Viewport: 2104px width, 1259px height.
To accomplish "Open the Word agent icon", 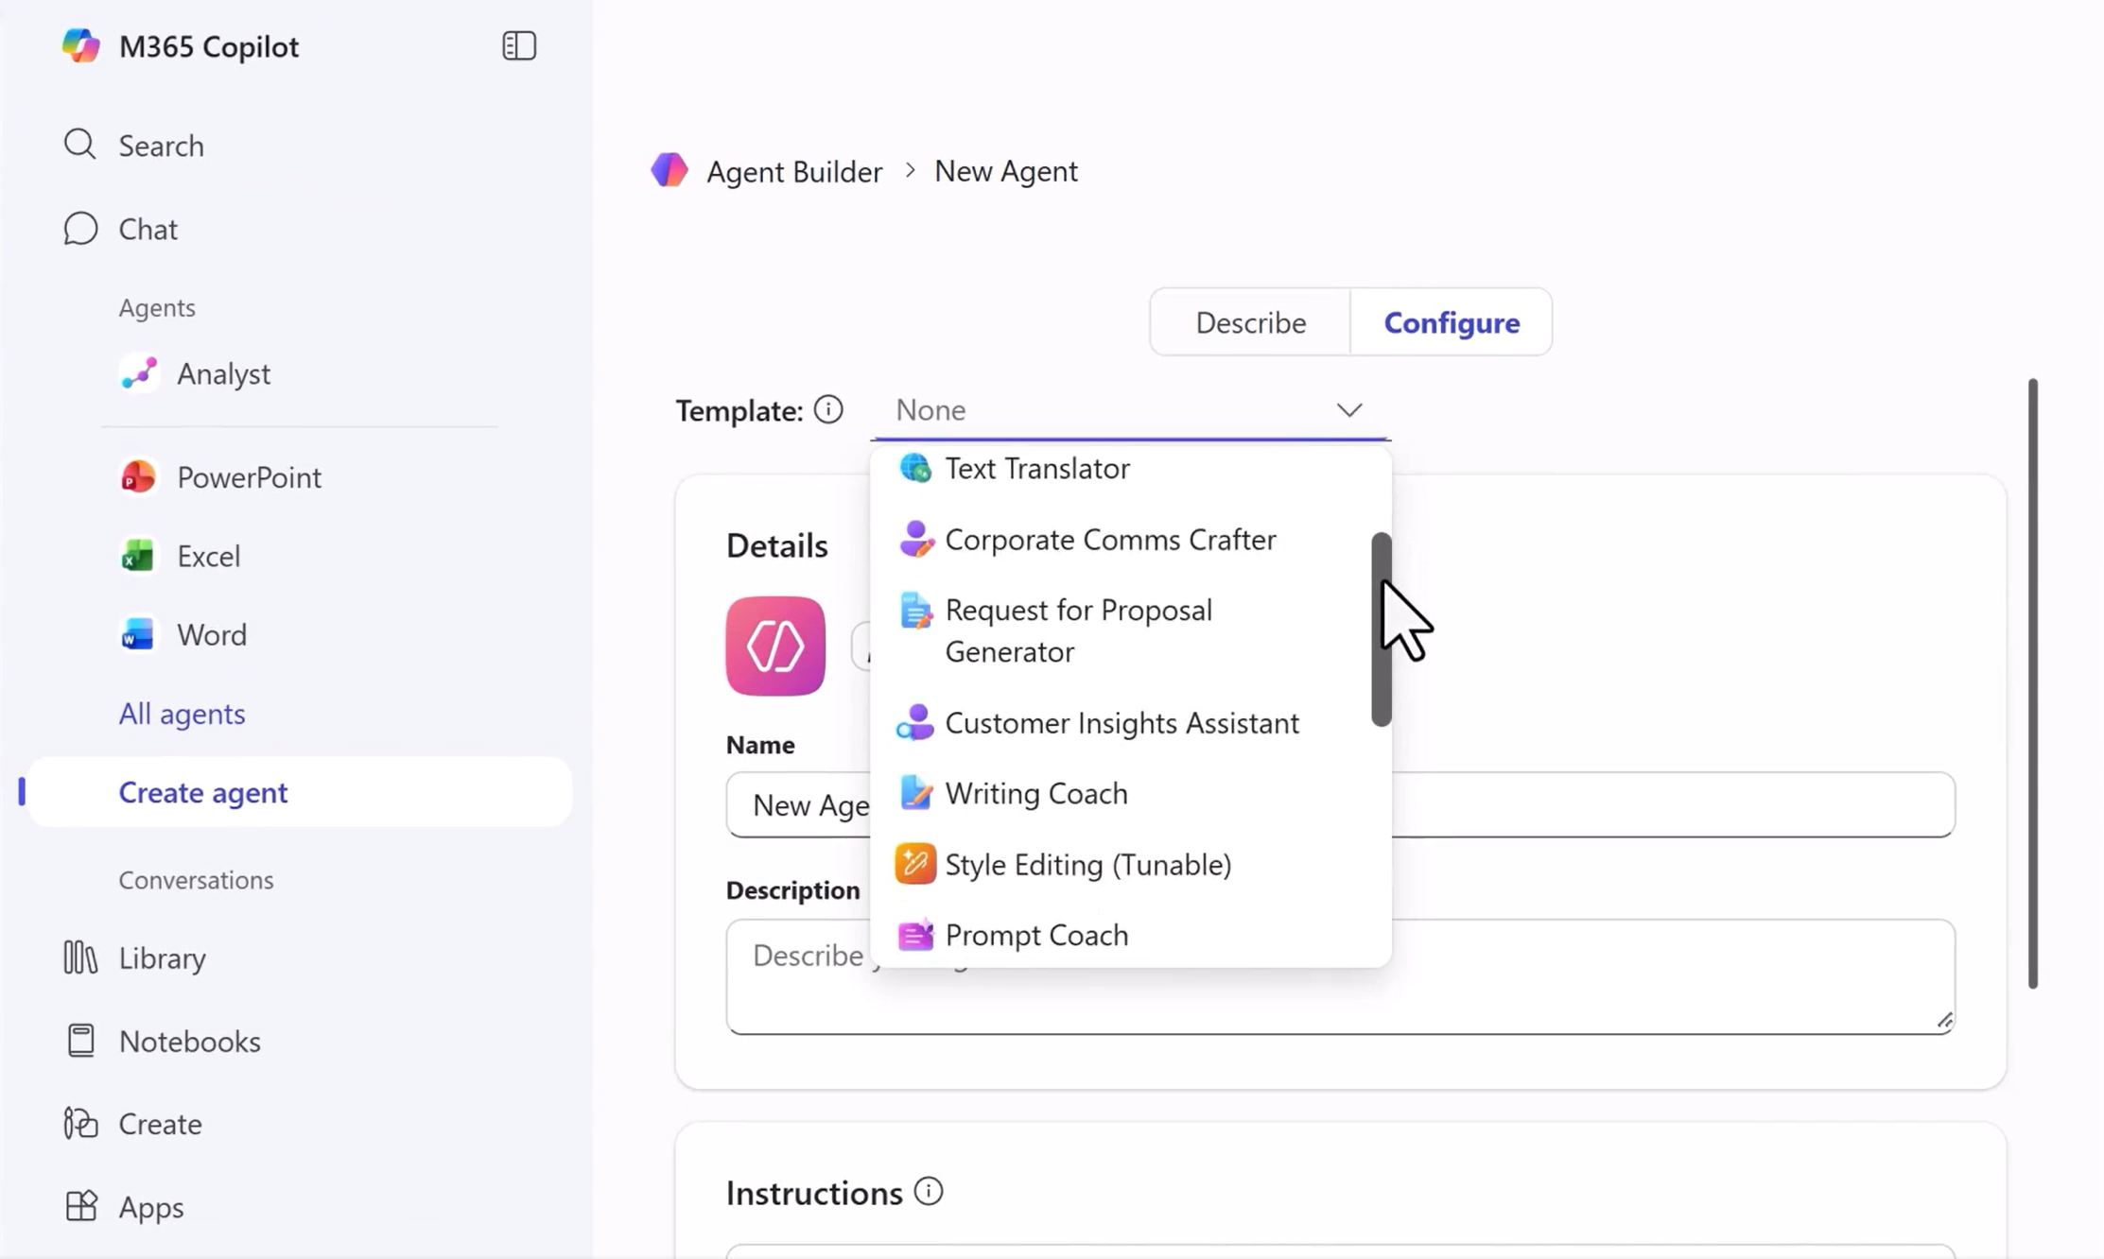I will click(x=138, y=634).
